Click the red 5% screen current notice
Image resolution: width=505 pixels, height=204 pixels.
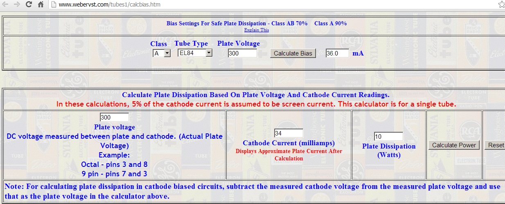[x=256, y=104]
